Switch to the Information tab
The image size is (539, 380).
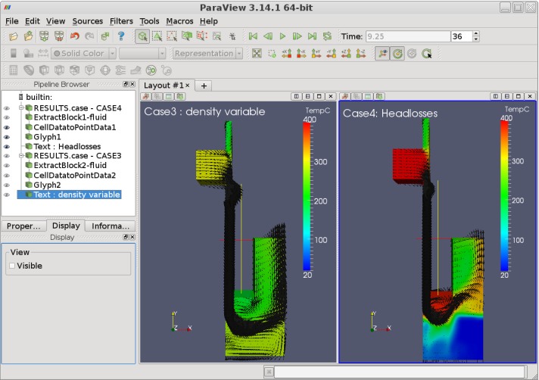click(111, 226)
